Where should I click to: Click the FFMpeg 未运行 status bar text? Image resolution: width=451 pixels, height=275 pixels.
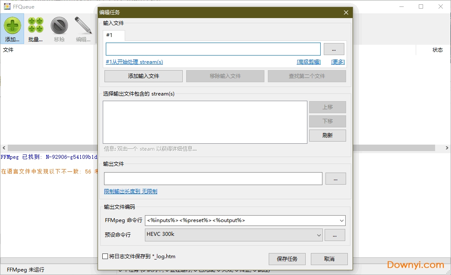(x=26, y=270)
